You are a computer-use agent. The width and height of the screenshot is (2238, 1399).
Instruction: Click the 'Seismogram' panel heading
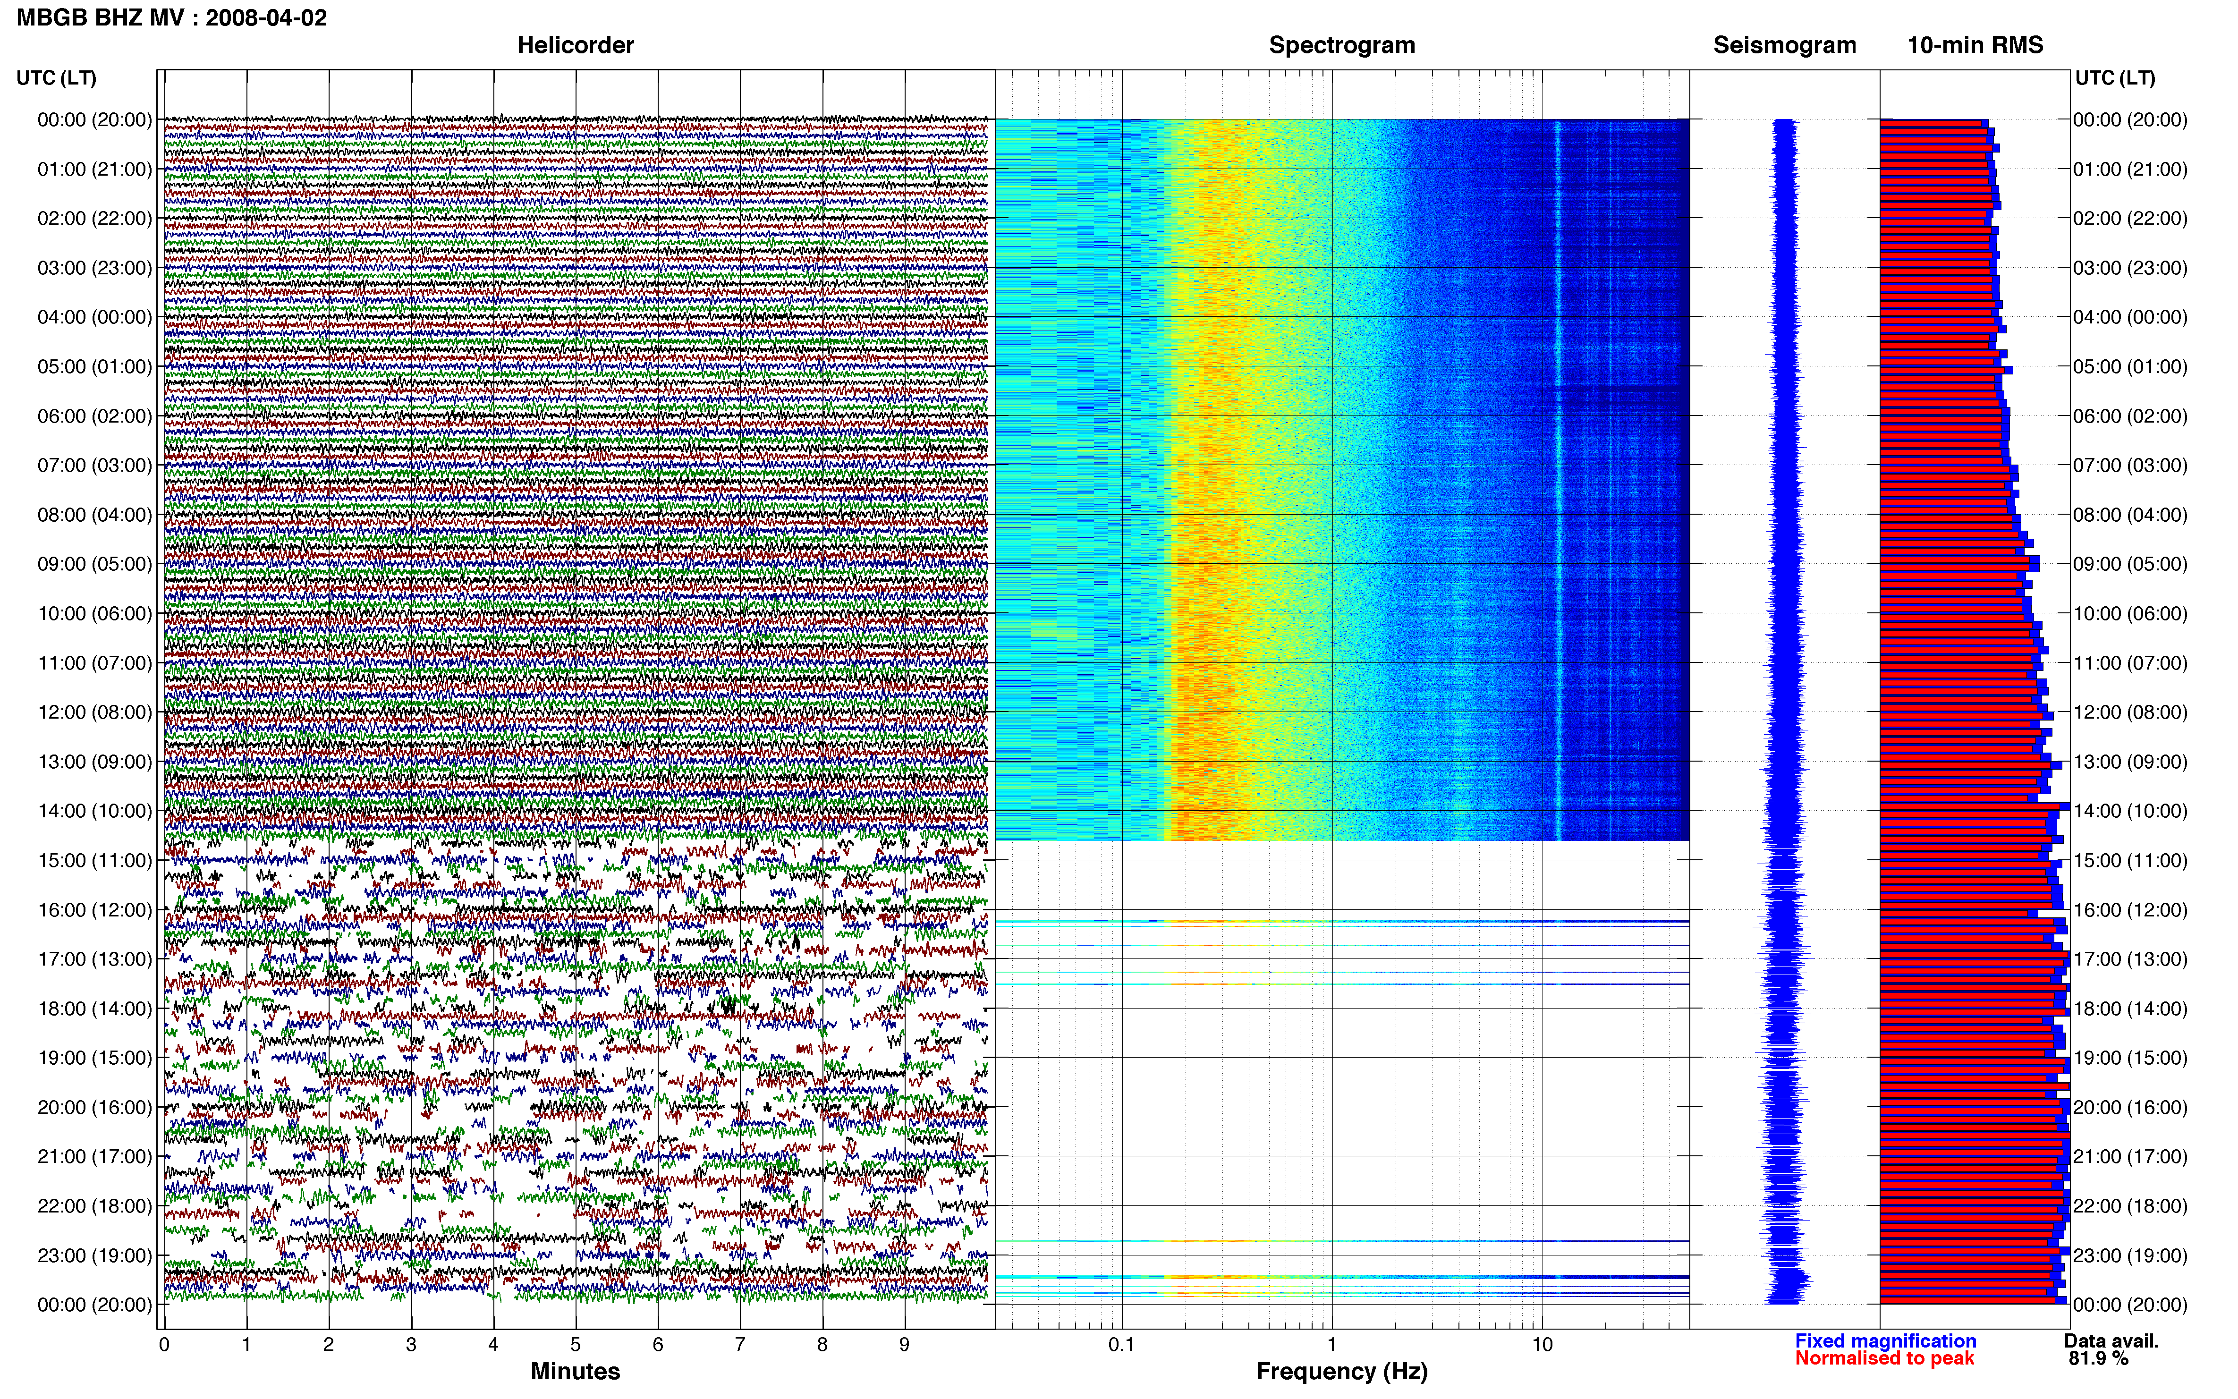1785,45
